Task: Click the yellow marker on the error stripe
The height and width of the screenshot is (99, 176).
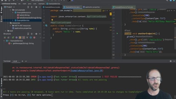Action: [x=111, y=14]
